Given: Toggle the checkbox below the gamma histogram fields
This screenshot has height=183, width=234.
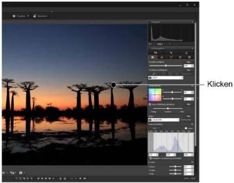Looking at the screenshot, I should coord(151,158).
